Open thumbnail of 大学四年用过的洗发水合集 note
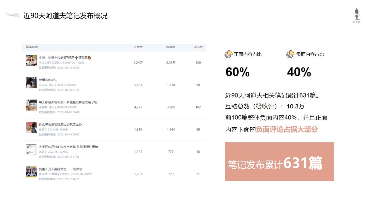 tap(31, 149)
